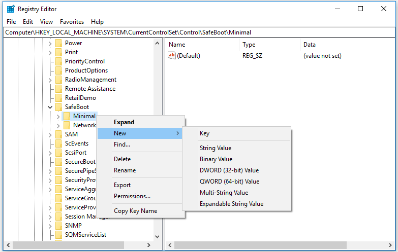Screen dimensions: 398x252
Task: Click the tree pane scroll down arrow
Action: click(x=157, y=237)
